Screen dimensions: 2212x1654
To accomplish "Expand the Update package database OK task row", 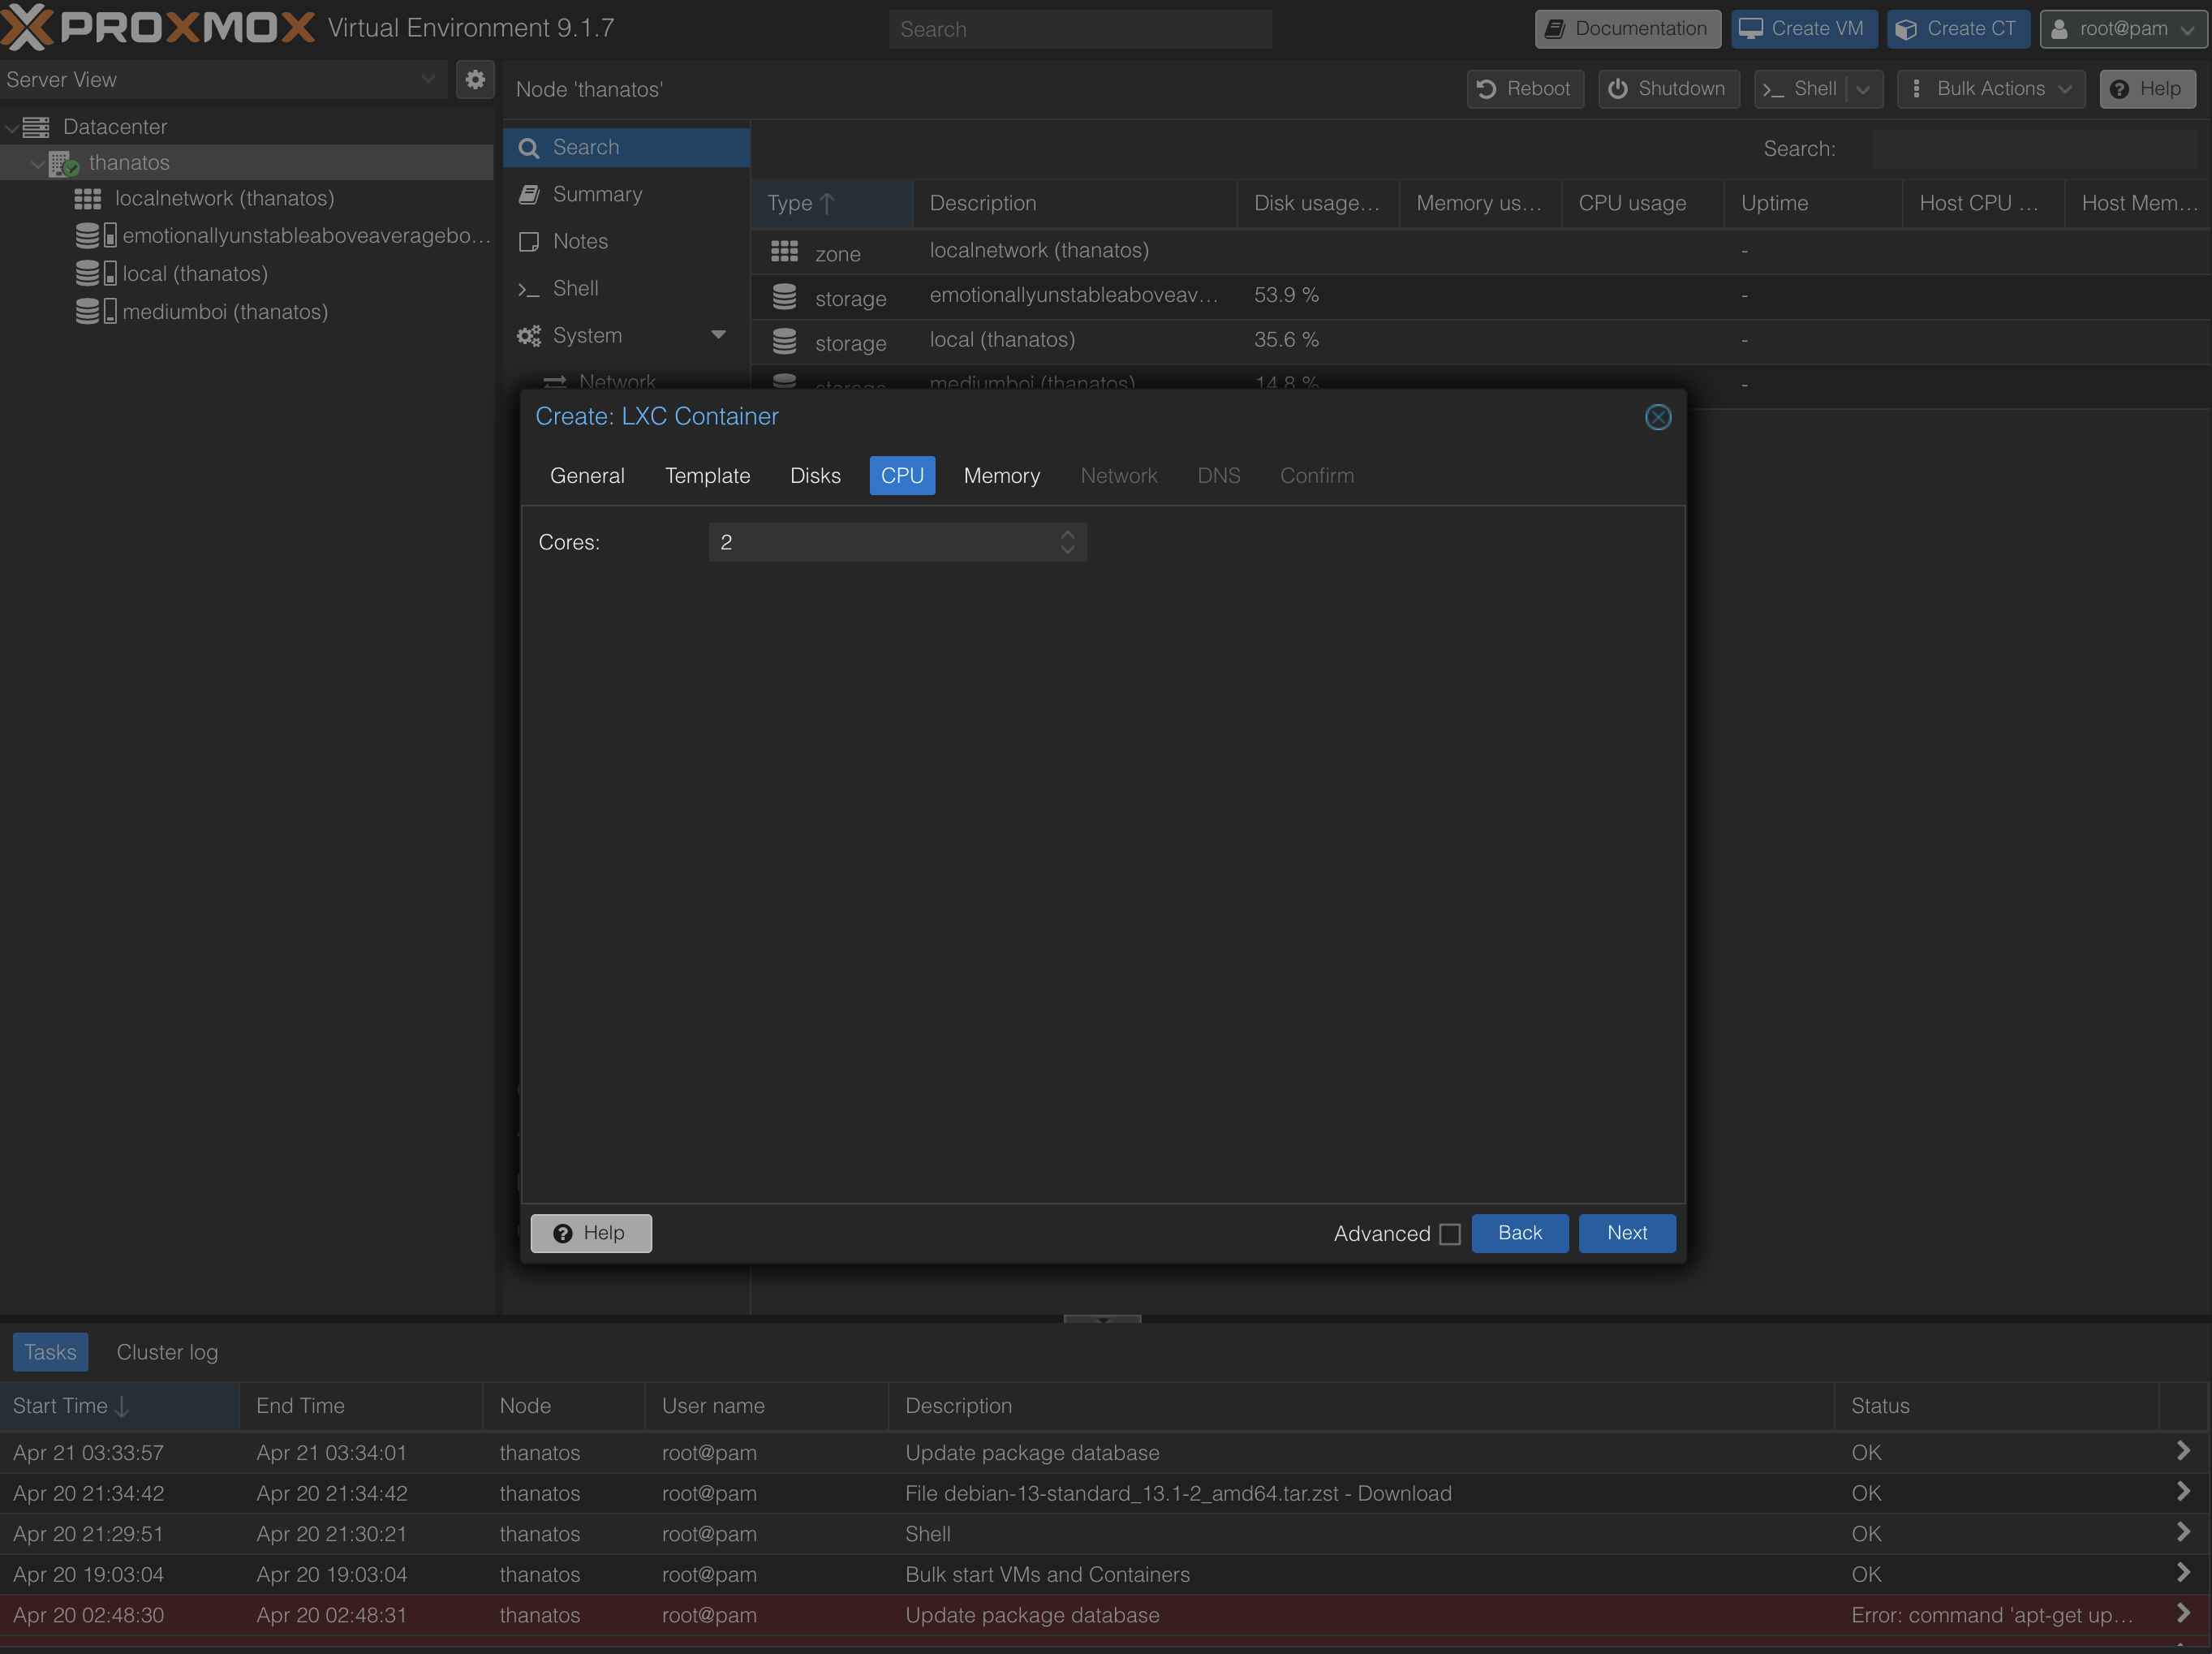I will click(2183, 1451).
